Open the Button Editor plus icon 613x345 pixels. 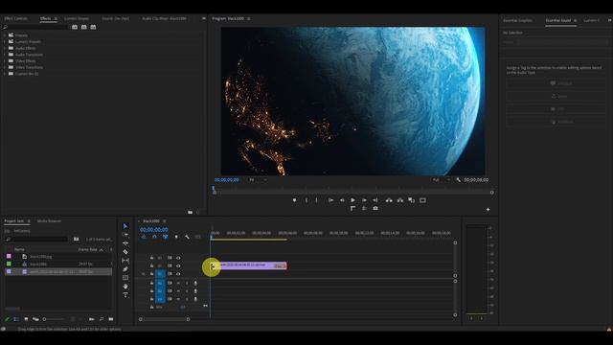[488, 209]
